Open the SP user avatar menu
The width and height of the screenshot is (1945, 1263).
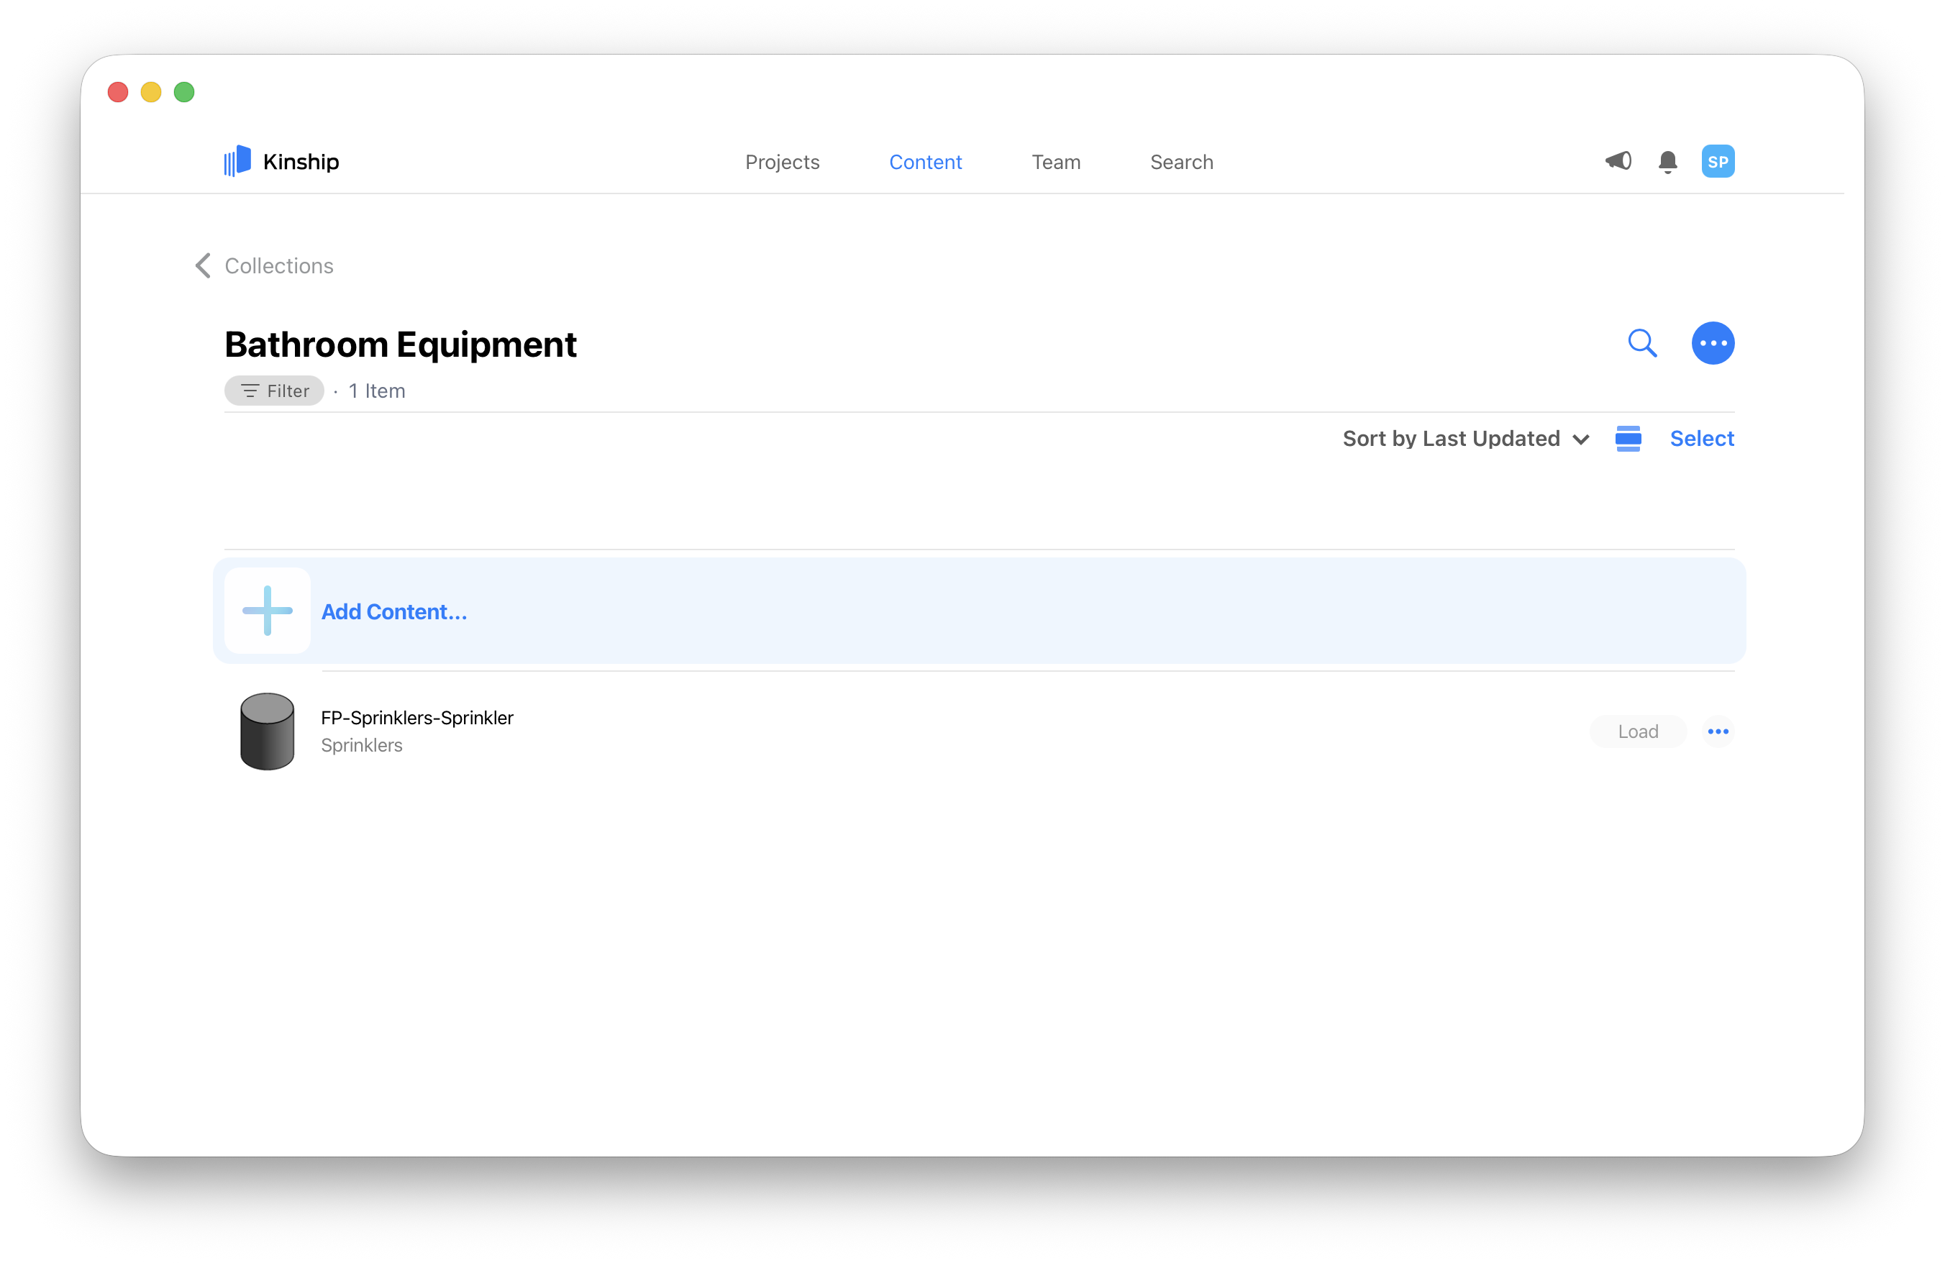pos(1718,162)
